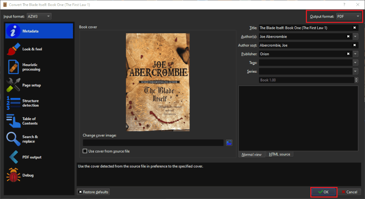Viewport: 365px width, 199px height.
Task: Open Search & replace magnifier icon
Action: click(13, 139)
